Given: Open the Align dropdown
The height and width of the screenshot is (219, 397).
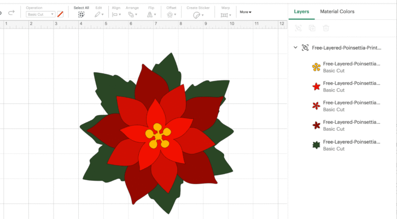Looking at the screenshot, I should click(x=116, y=15).
